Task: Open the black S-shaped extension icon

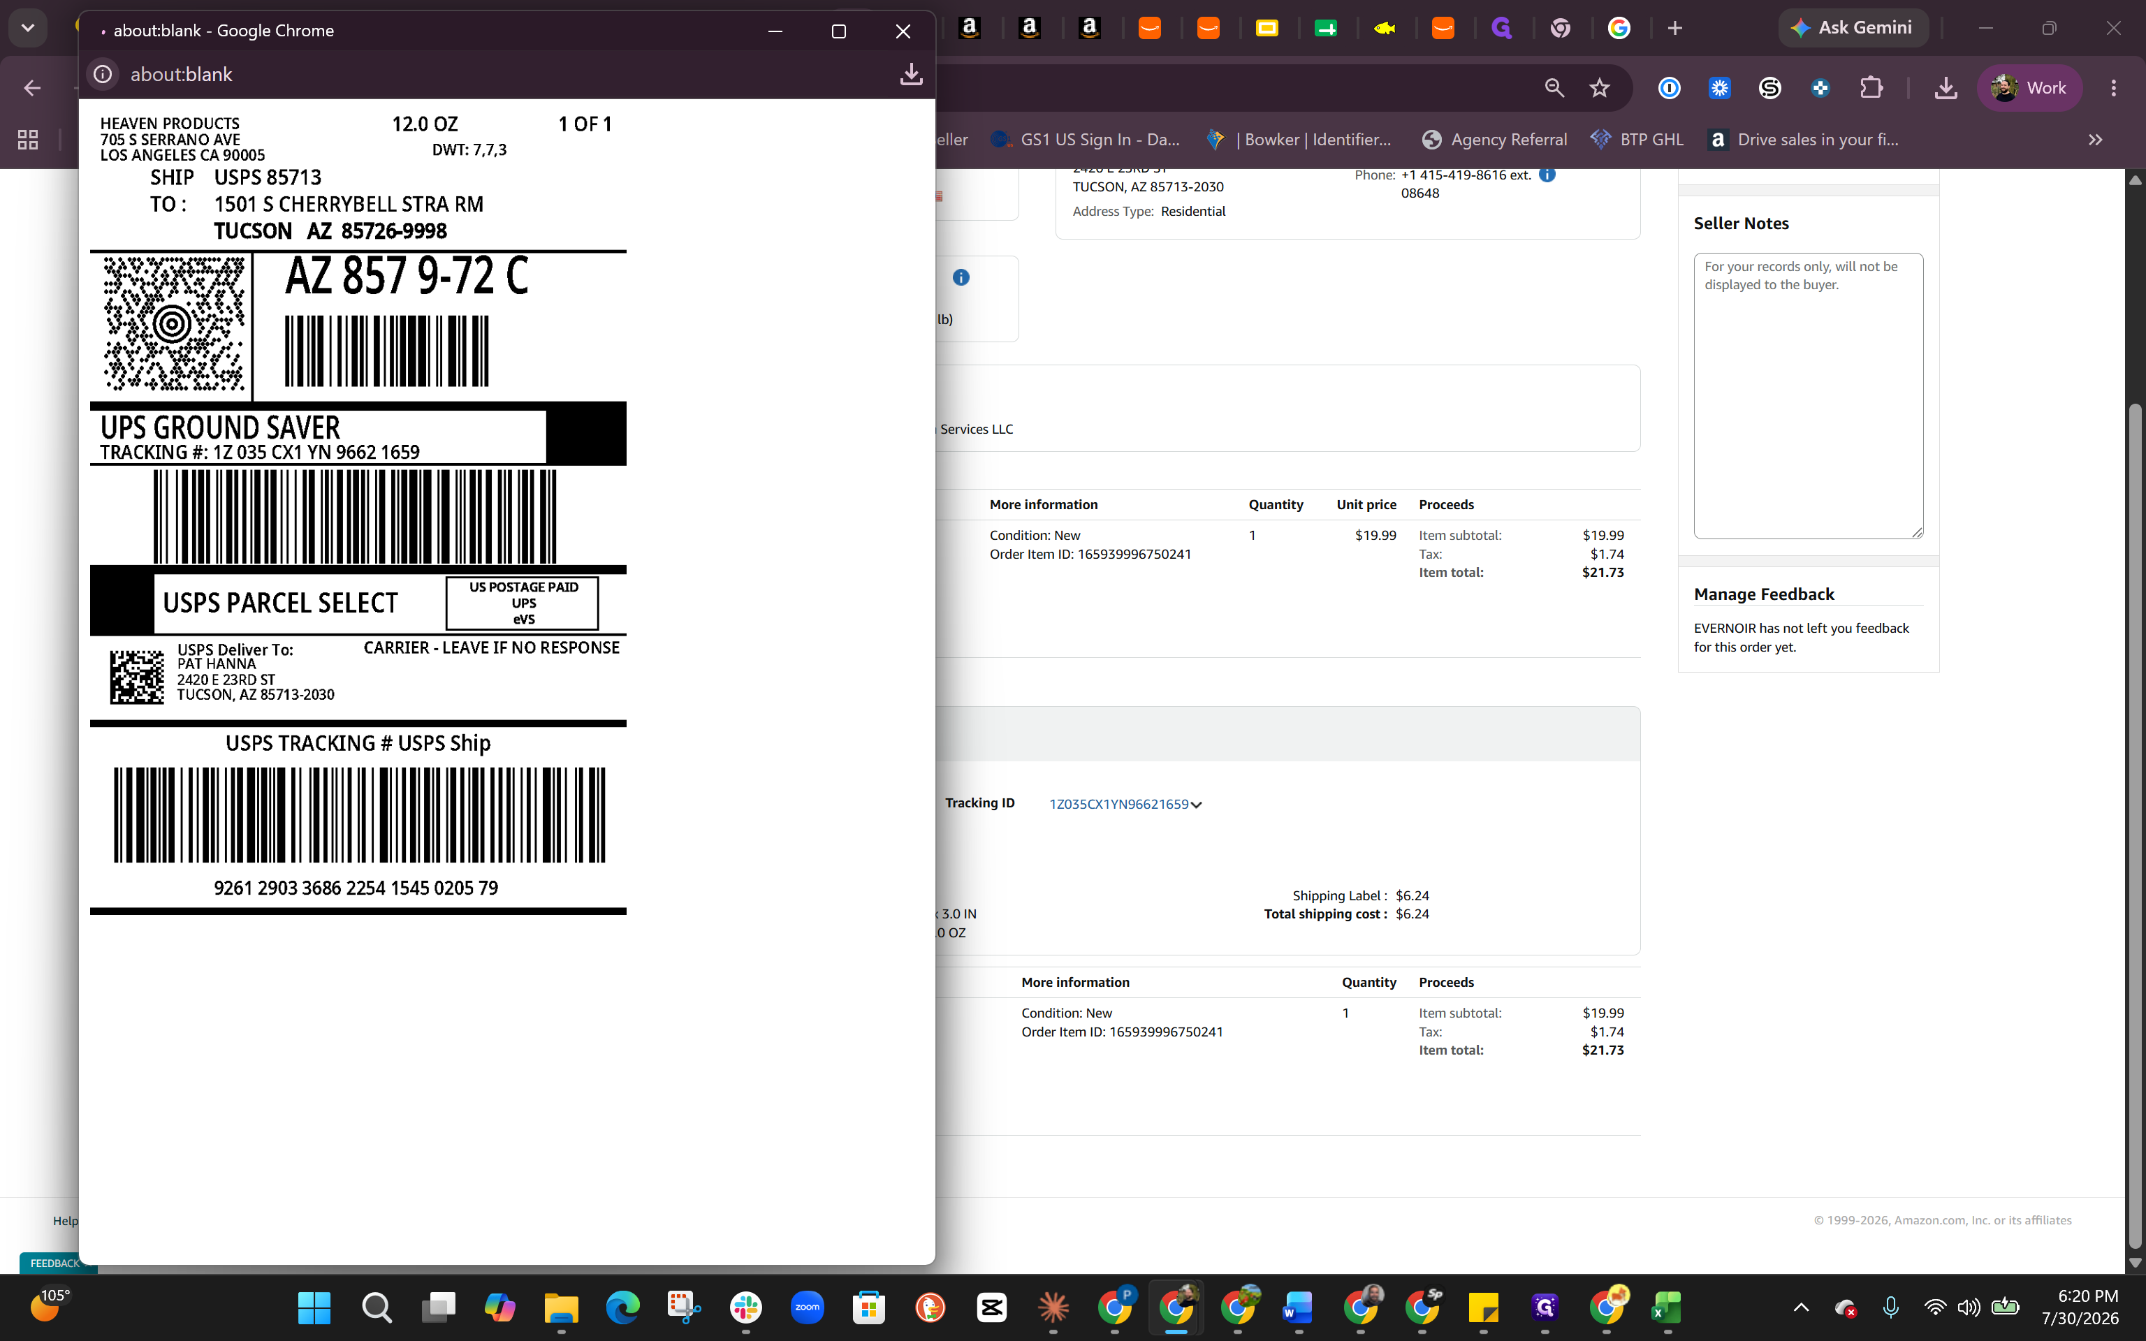Action: click(x=1770, y=88)
